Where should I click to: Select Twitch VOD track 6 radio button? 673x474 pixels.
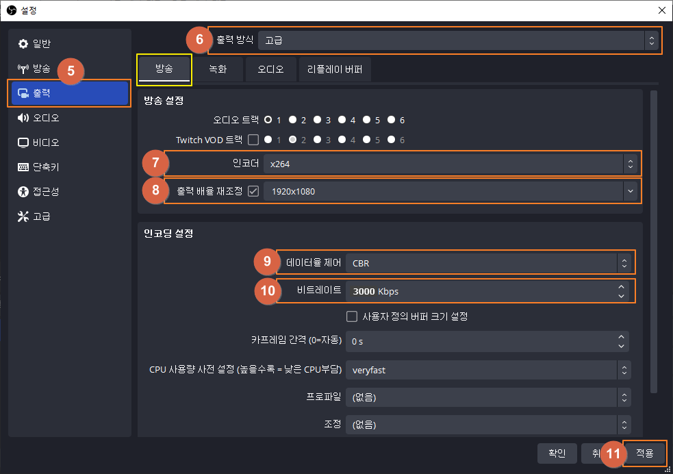click(392, 140)
